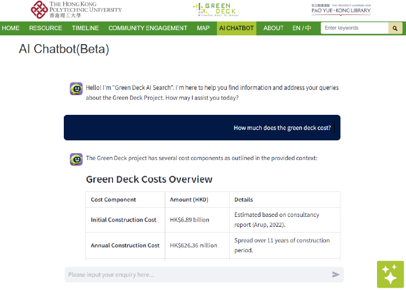The width and height of the screenshot is (406, 290).
Task: Click the Enter keywords search field
Action: point(354,28)
